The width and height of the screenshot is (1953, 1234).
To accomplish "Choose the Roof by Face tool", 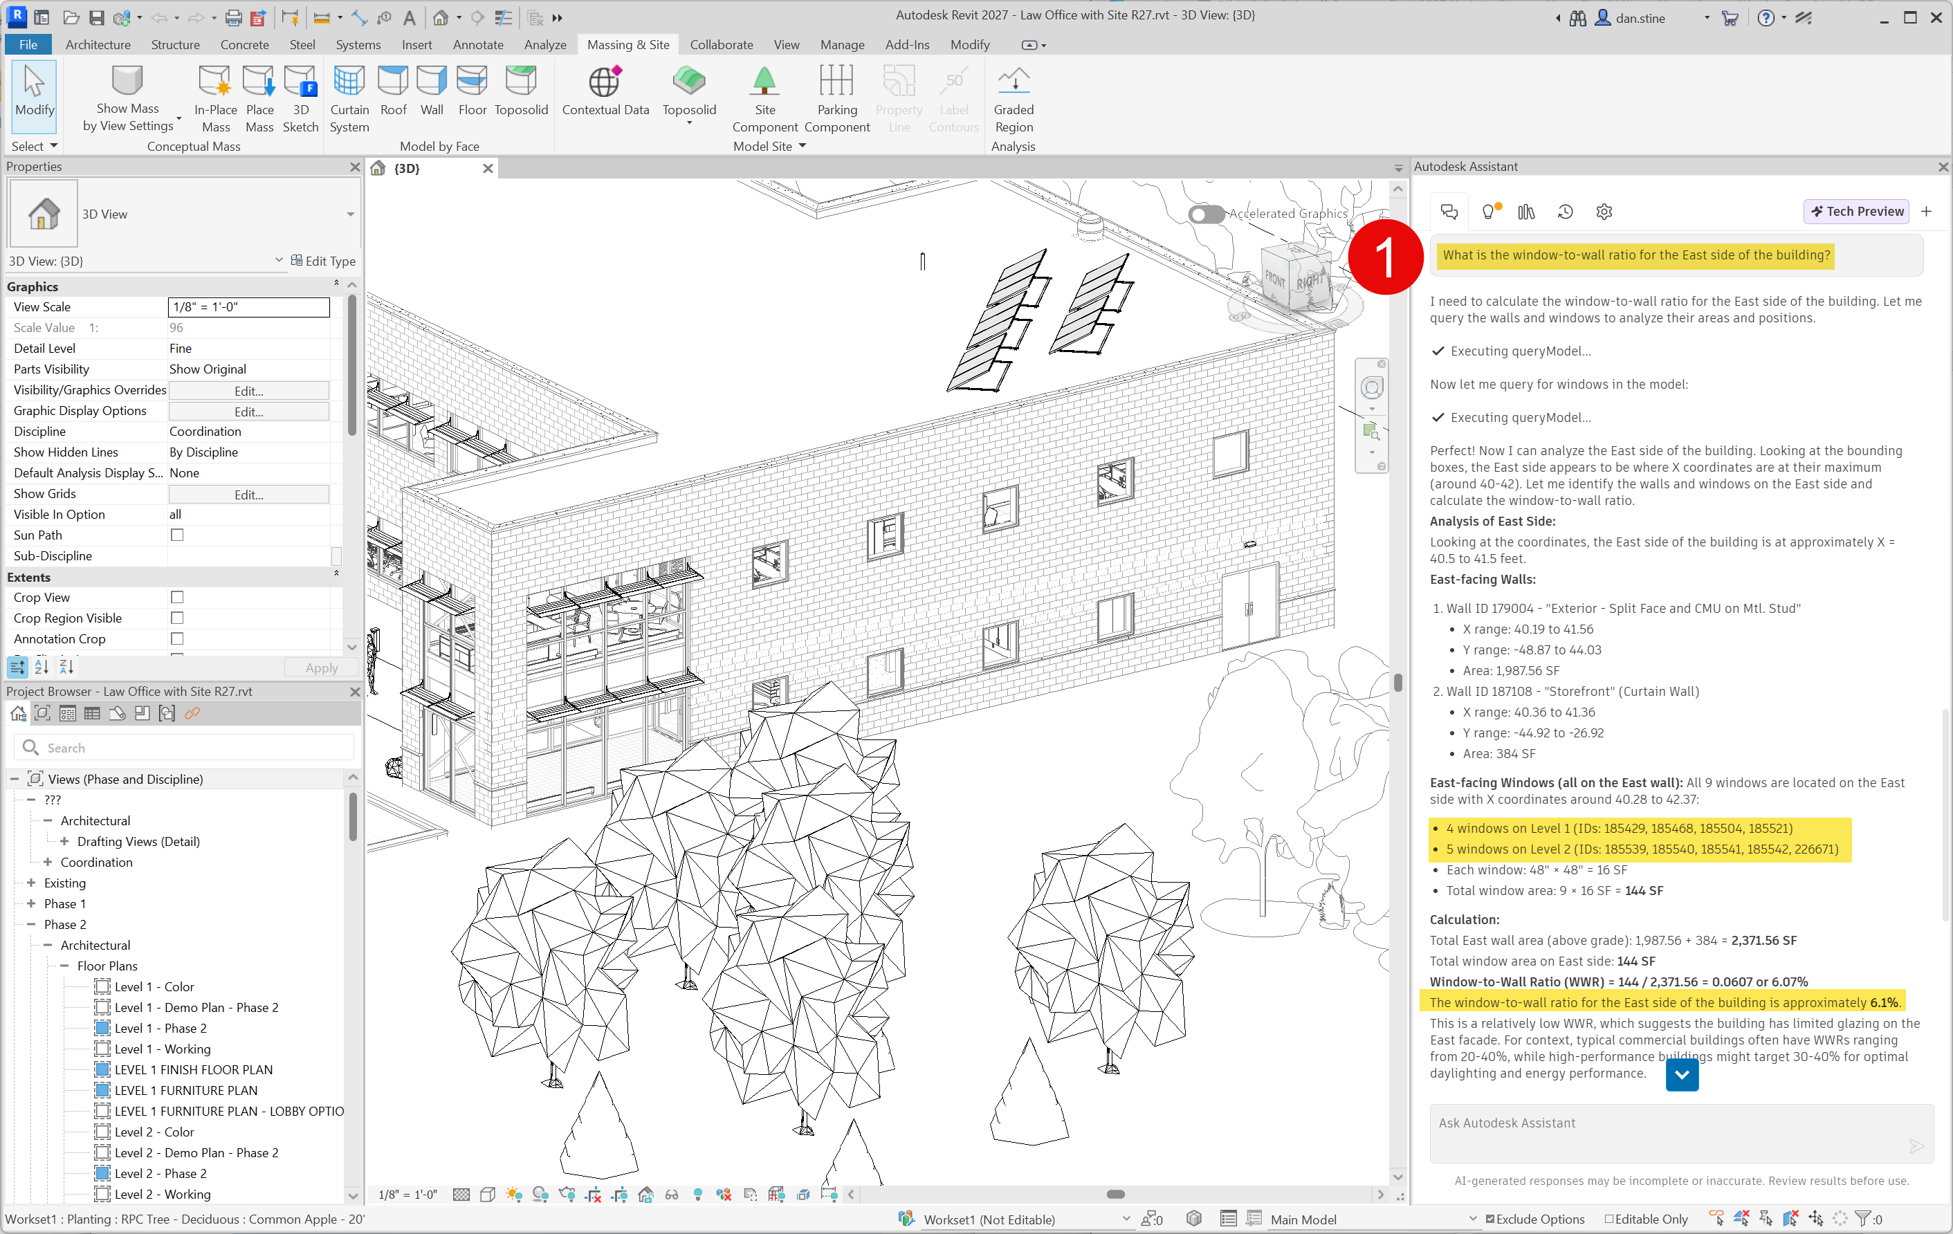I will point(394,91).
